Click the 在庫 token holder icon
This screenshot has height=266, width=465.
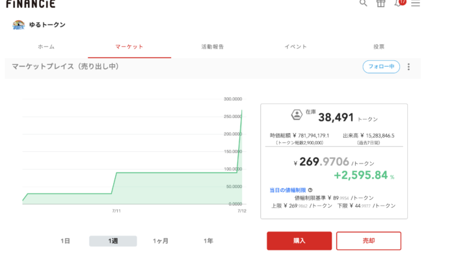(x=297, y=115)
